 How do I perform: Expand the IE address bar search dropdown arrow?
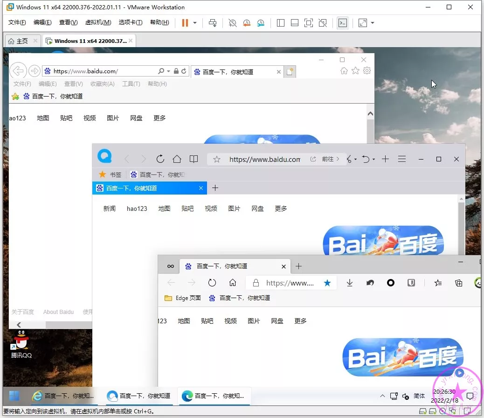click(x=168, y=71)
